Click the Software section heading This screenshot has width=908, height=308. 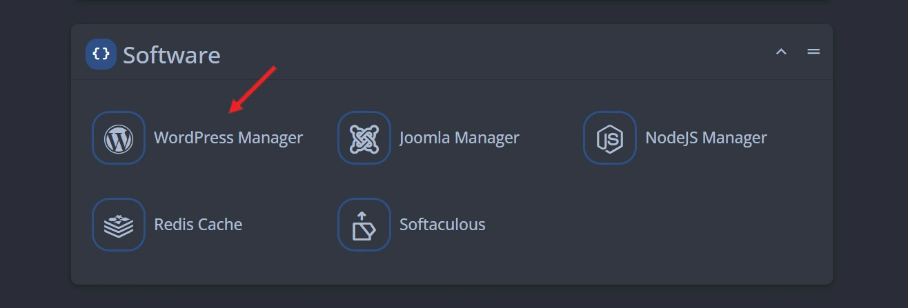pyautogui.click(x=172, y=54)
